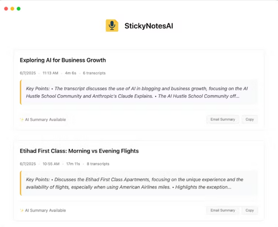Open the Etihad First Class note title
Viewport: 278px width, 227px height.
point(79,151)
